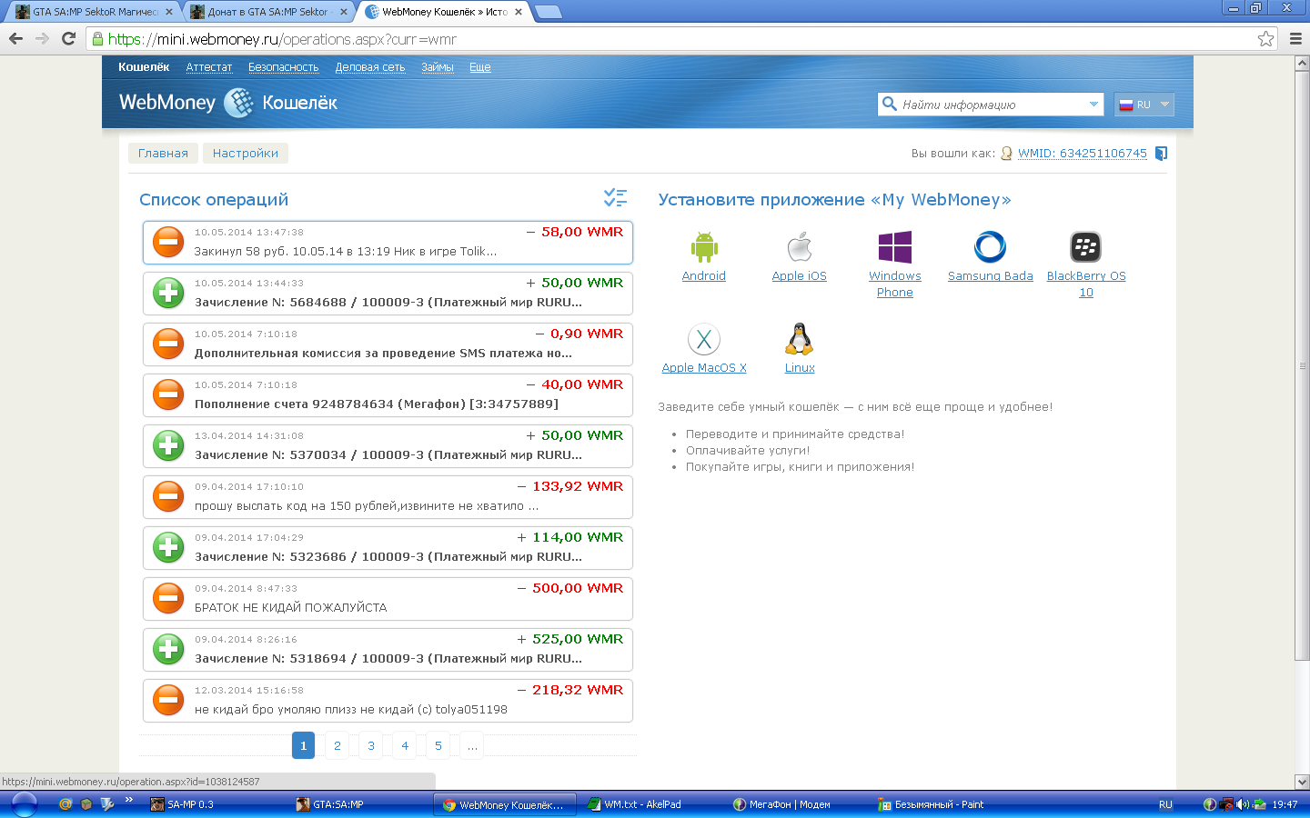1310x818 pixels.
Task: Open the RU language dropdown
Action: [1144, 105]
